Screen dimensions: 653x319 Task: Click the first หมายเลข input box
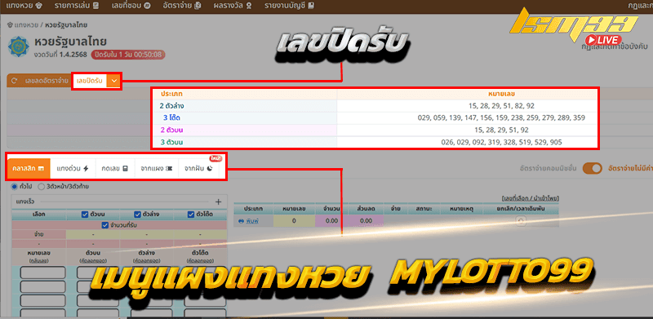(43, 272)
